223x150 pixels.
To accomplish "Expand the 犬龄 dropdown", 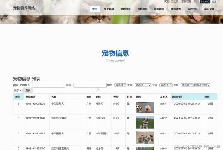I will pos(166,85).
